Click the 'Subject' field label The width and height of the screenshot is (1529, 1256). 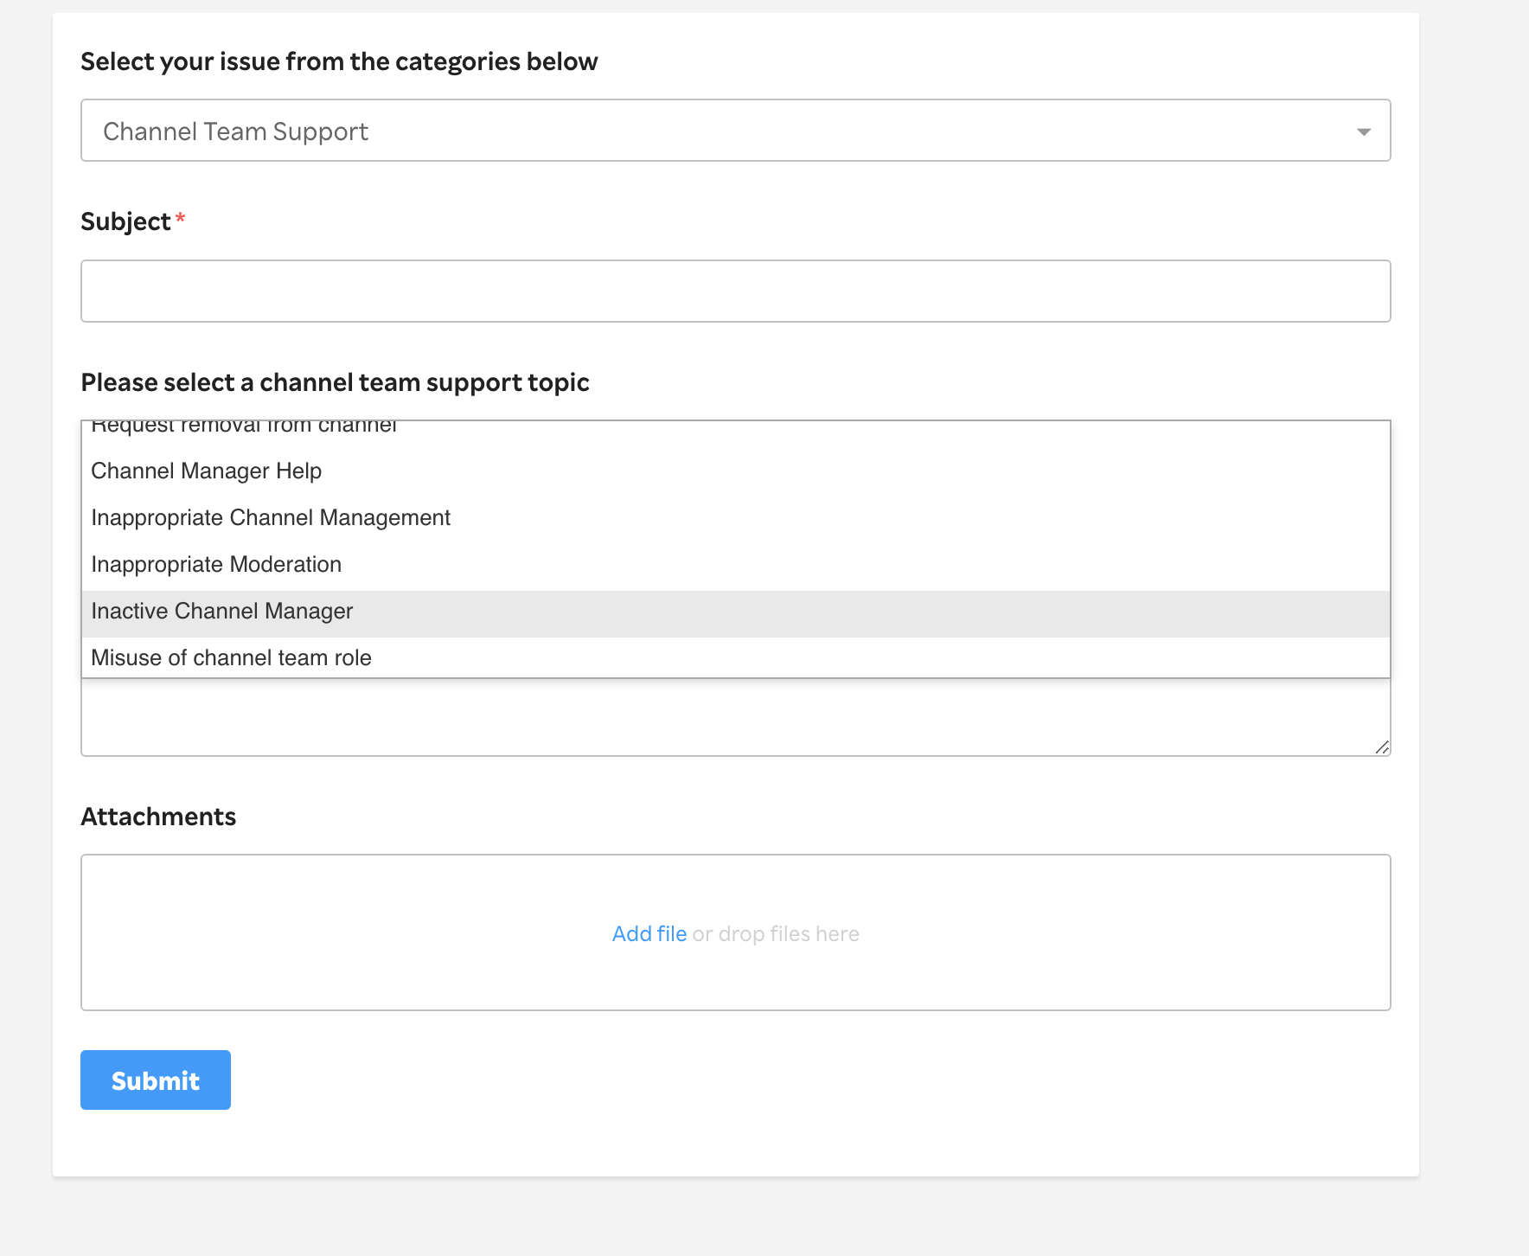(x=125, y=221)
